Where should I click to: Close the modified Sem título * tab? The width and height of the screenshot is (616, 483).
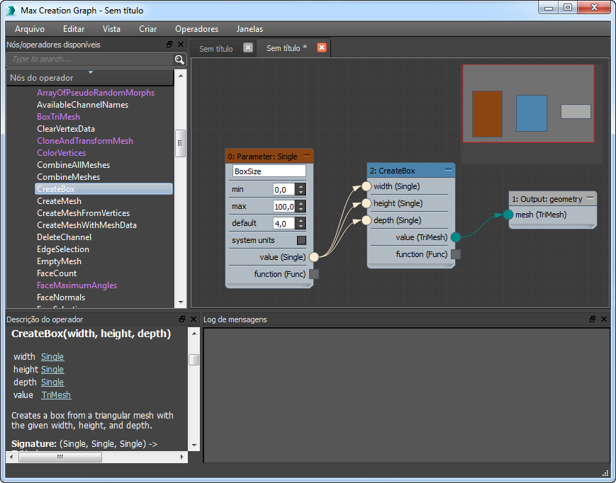coord(322,47)
